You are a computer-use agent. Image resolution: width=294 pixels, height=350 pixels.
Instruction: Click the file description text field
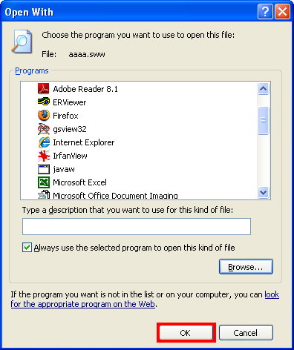(x=137, y=226)
